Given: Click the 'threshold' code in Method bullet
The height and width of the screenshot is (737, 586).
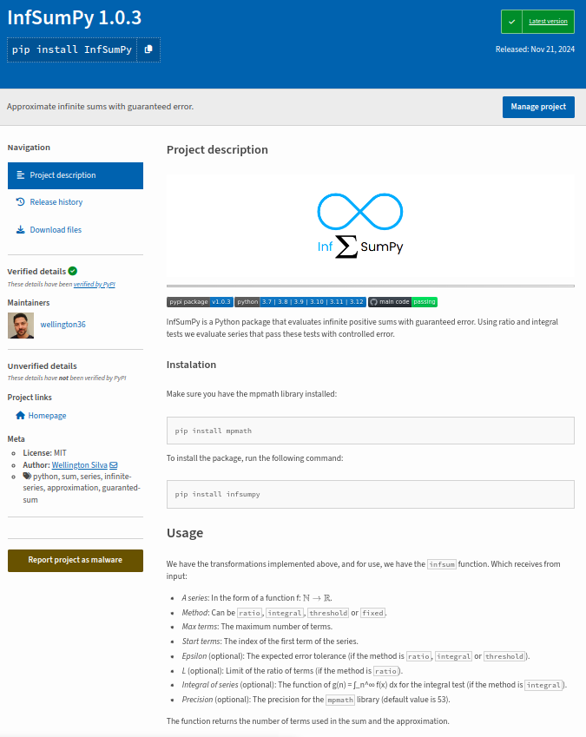Looking at the screenshot, I should click(x=328, y=613).
